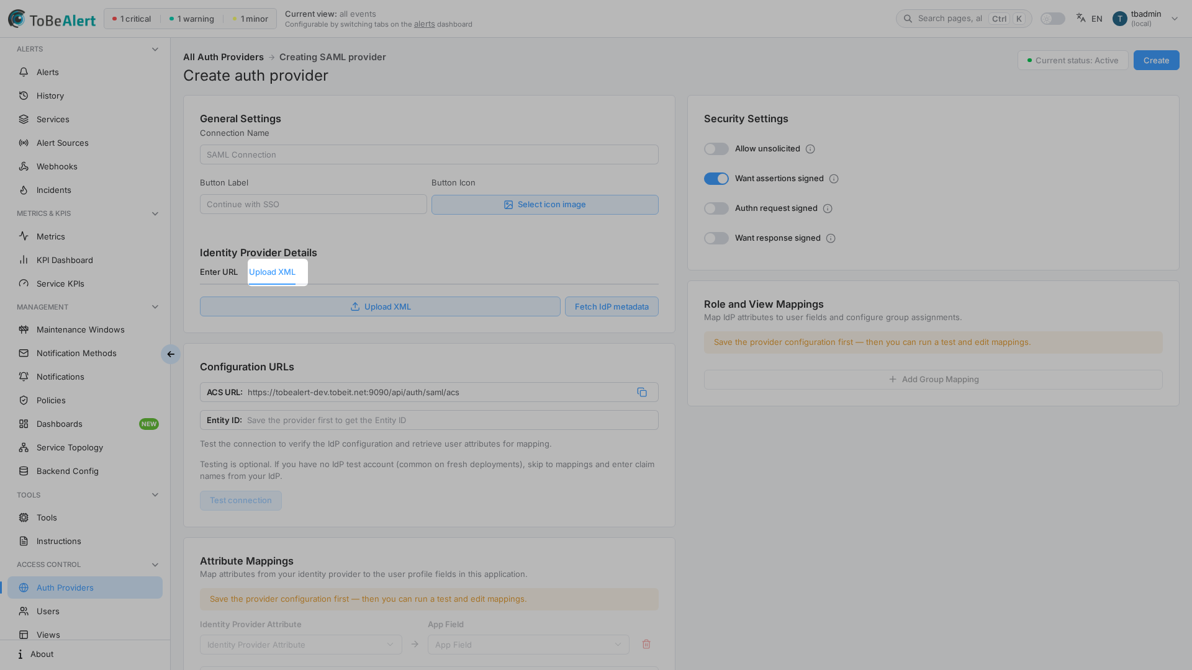Turn on Want response signed

click(x=716, y=238)
